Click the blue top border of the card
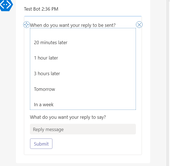Screen dimensions: 170x166 click(83, 16)
